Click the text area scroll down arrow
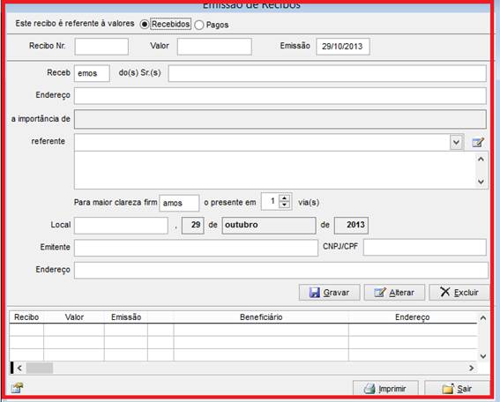This screenshot has width=500, height=402. pyautogui.click(x=481, y=182)
